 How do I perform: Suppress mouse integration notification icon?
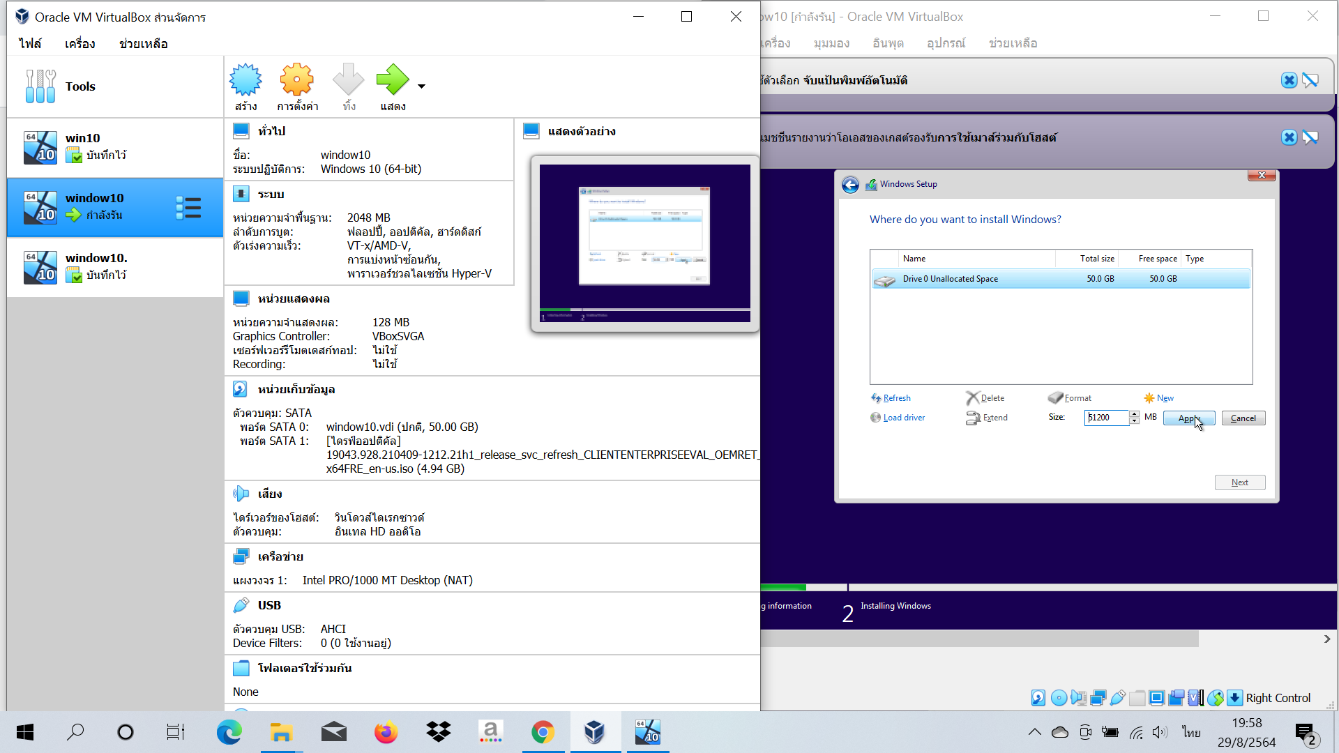pyautogui.click(x=1310, y=137)
